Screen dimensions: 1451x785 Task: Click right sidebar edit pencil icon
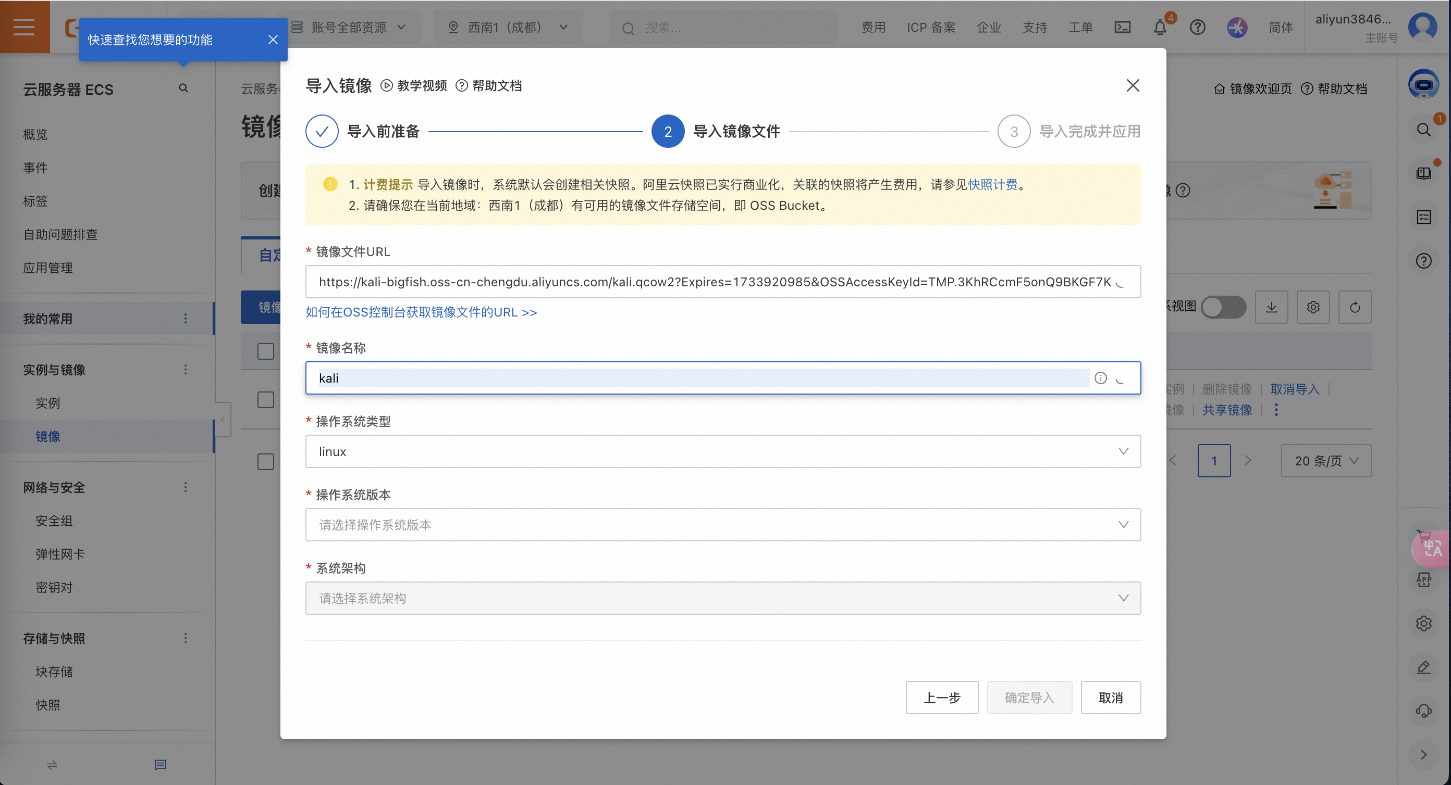[x=1423, y=667]
